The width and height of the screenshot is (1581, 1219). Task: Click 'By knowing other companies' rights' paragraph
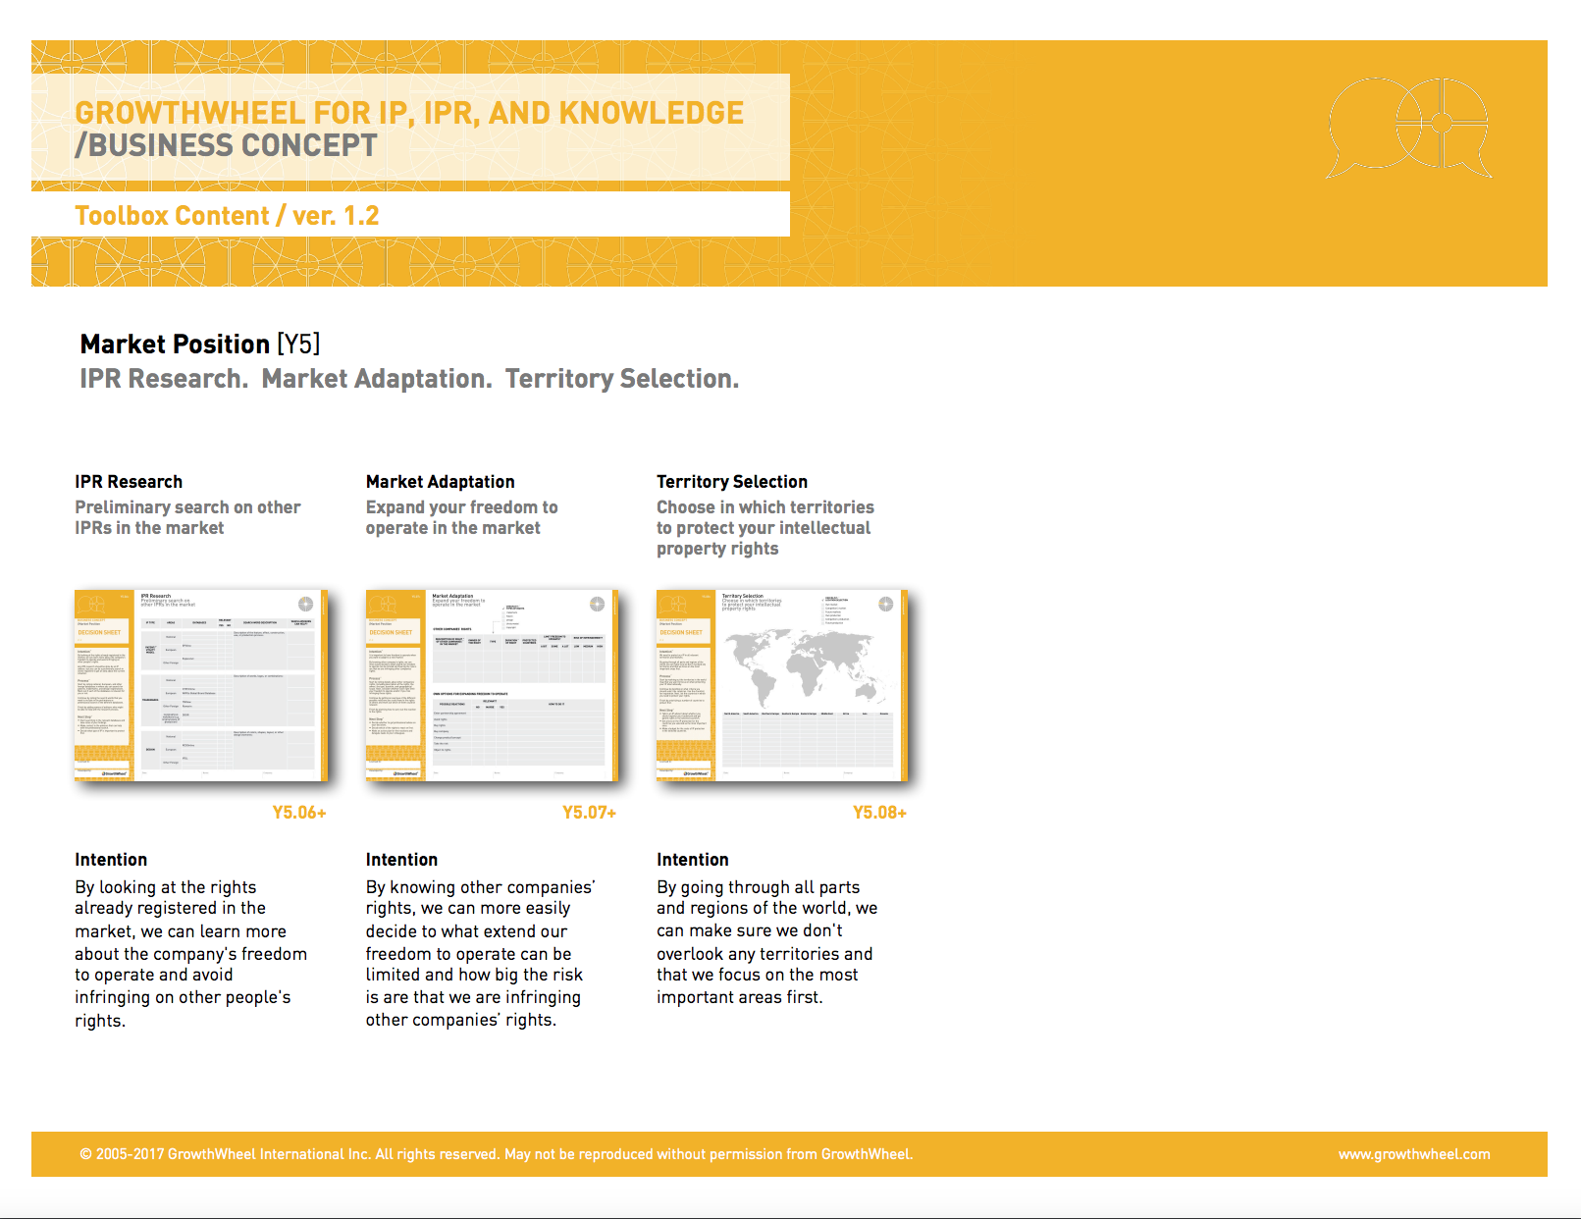click(x=481, y=954)
